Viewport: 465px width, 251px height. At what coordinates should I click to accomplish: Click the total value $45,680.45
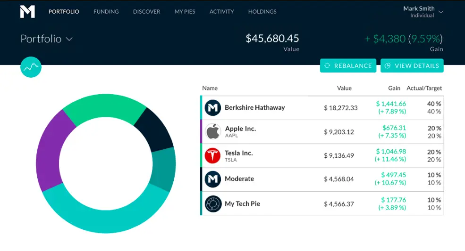[272, 38]
